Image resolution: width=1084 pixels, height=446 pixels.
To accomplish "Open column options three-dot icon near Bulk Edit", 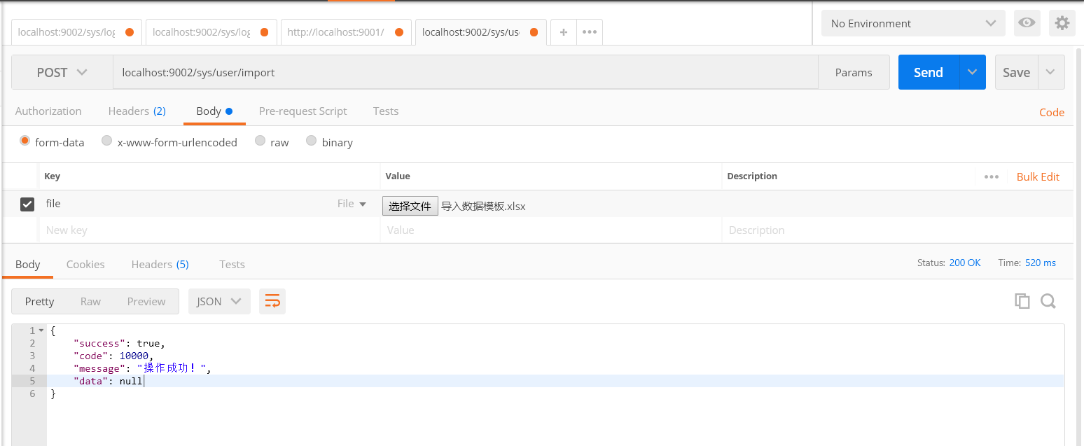I will point(992,176).
